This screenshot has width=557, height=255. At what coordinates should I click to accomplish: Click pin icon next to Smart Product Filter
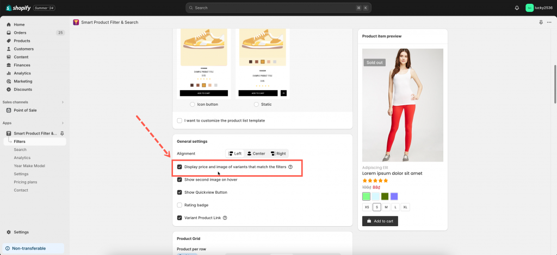[62, 133]
